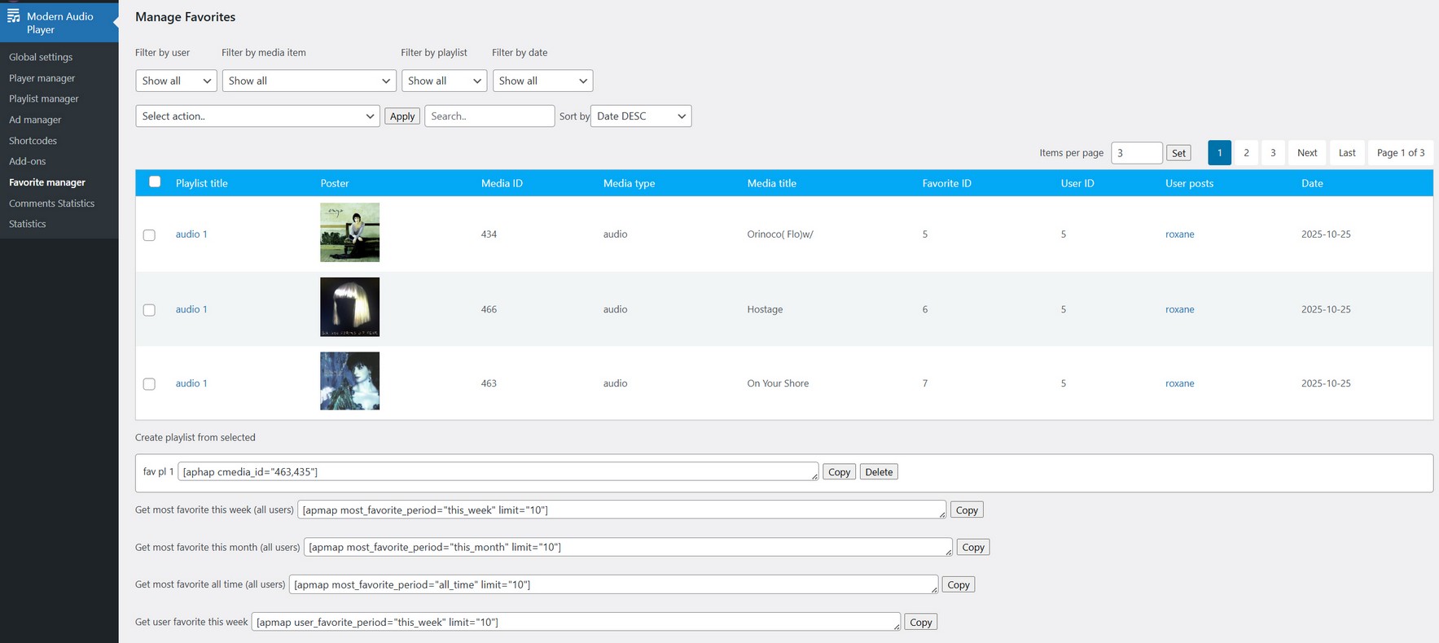This screenshot has height=643, width=1439.
Task: Click the roxane link in the first row
Action: pyautogui.click(x=1179, y=234)
